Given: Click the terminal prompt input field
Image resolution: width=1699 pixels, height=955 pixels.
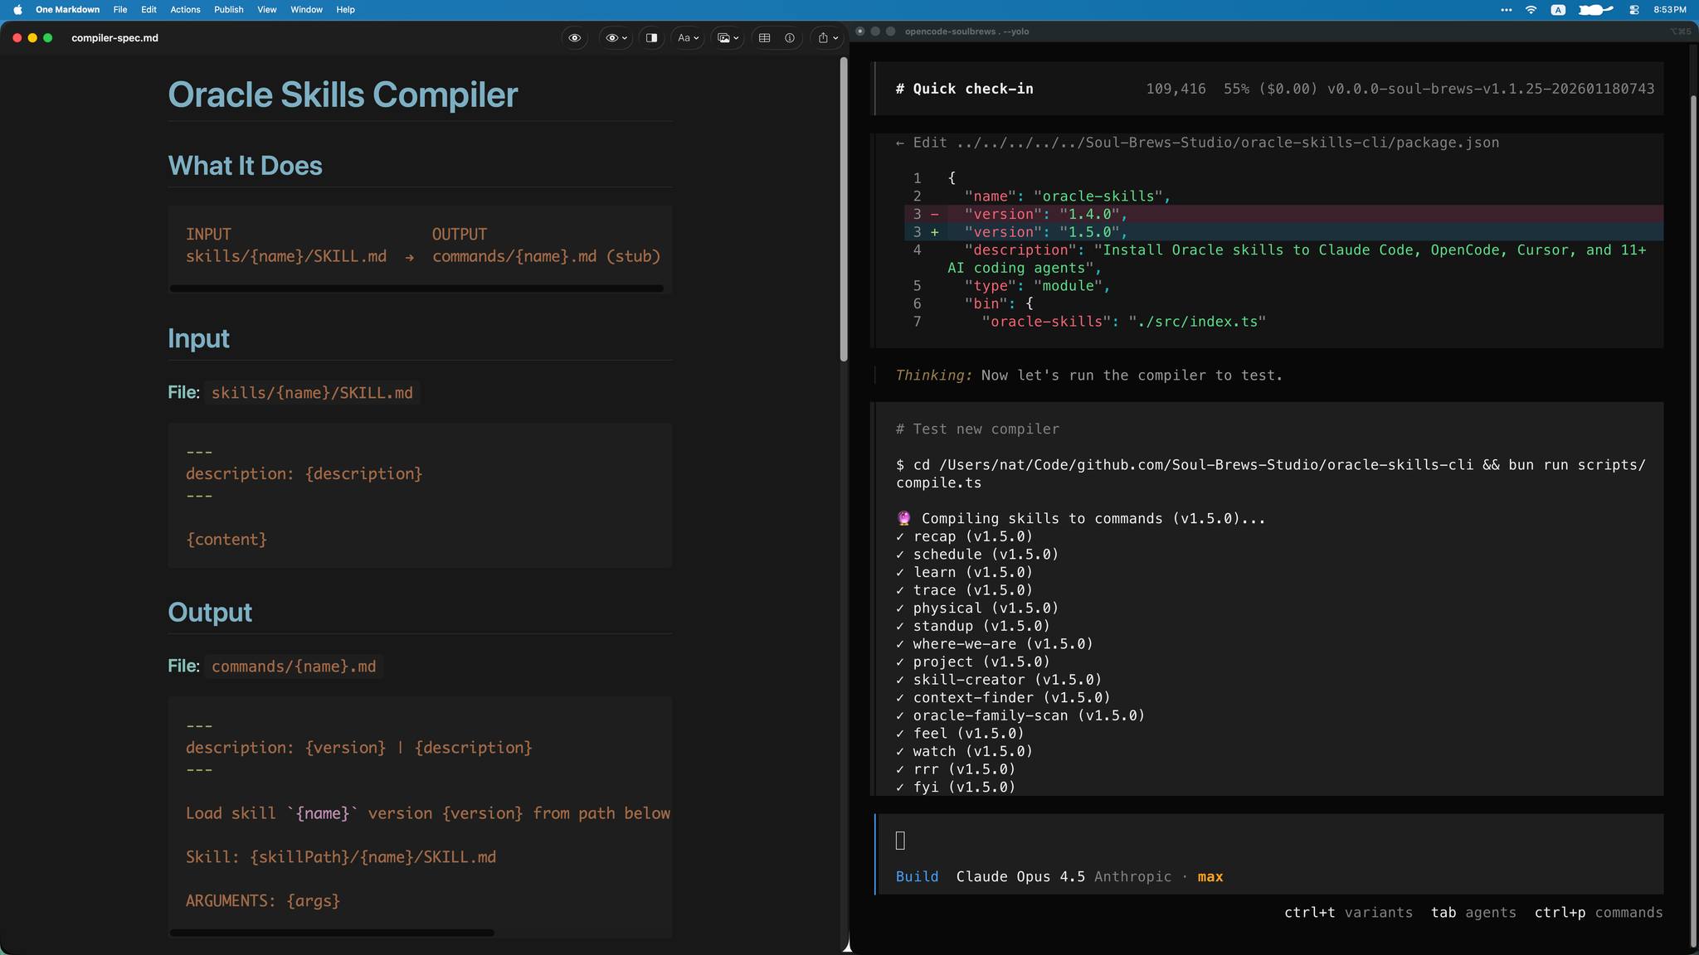Looking at the screenshot, I should [1269, 841].
